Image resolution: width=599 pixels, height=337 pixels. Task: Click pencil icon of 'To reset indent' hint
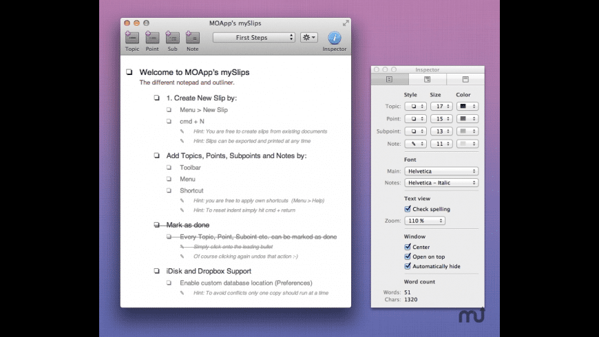(182, 210)
